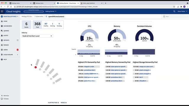Screen dimensions: 189x106
Task: Select the Getting Started Cloud Insights tab
Action: pos(68,3)
